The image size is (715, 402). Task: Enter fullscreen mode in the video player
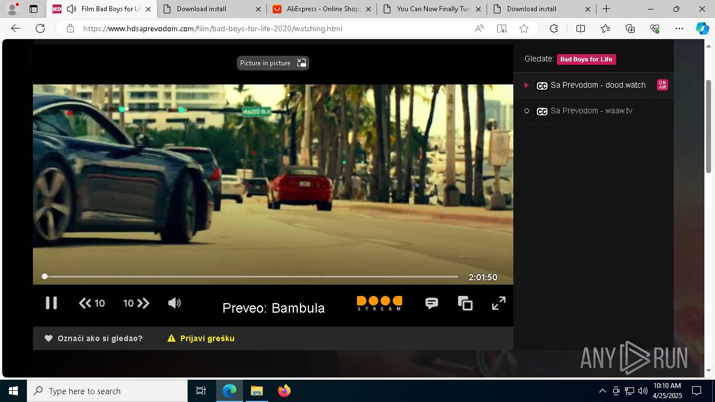[499, 303]
